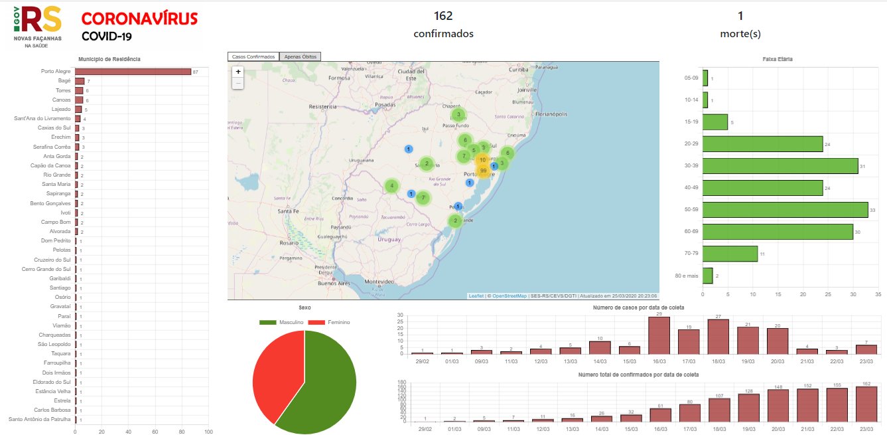Click the 20/03 cumulative bar showing 148
The height and width of the screenshot is (435, 887).
(x=778, y=406)
